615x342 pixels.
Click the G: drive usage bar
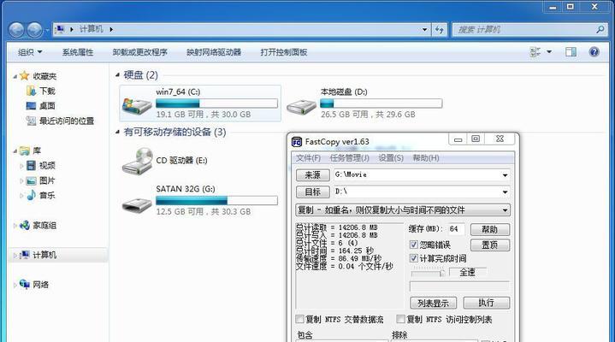216,200
